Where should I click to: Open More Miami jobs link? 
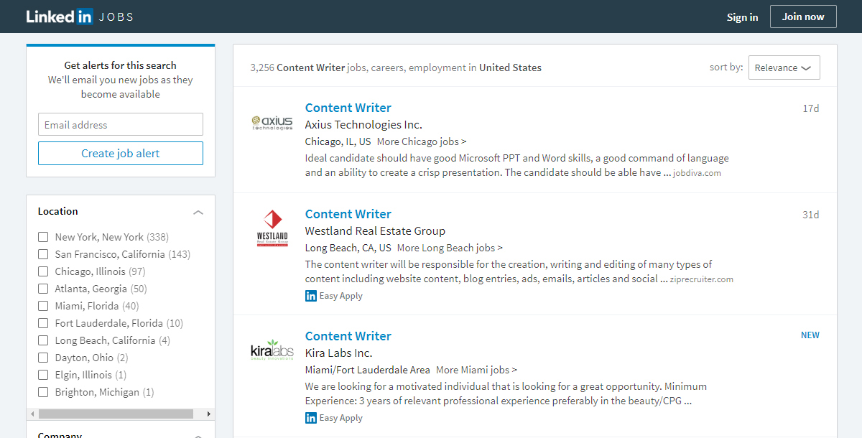(476, 370)
